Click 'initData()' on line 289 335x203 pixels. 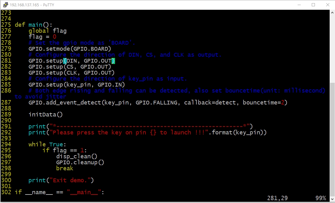pyautogui.click(x=46, y=115)
